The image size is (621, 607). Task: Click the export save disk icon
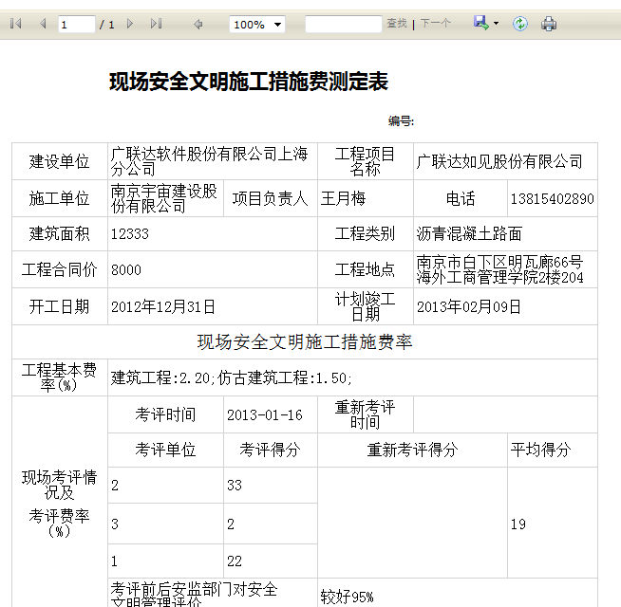pos(480,23)
